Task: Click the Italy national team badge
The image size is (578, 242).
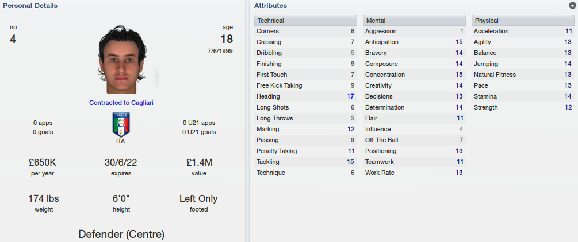Action: (121, 124)
